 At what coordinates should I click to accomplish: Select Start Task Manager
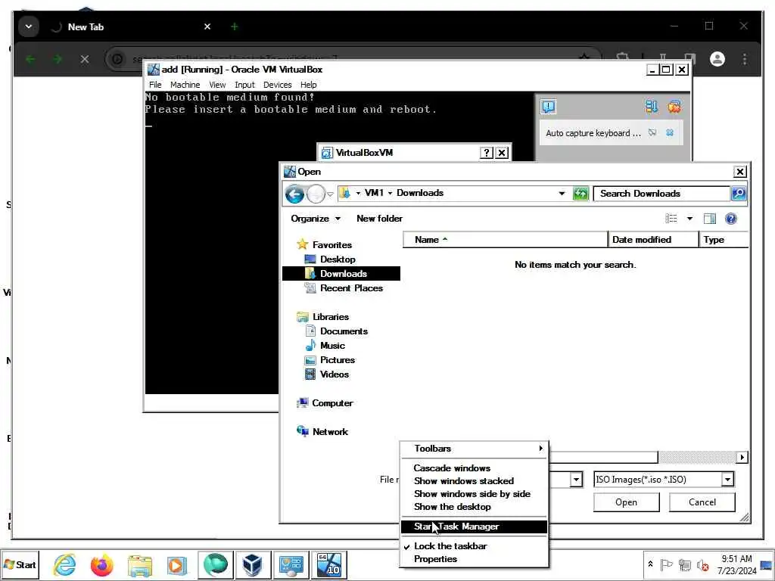(x=474, y=527)
